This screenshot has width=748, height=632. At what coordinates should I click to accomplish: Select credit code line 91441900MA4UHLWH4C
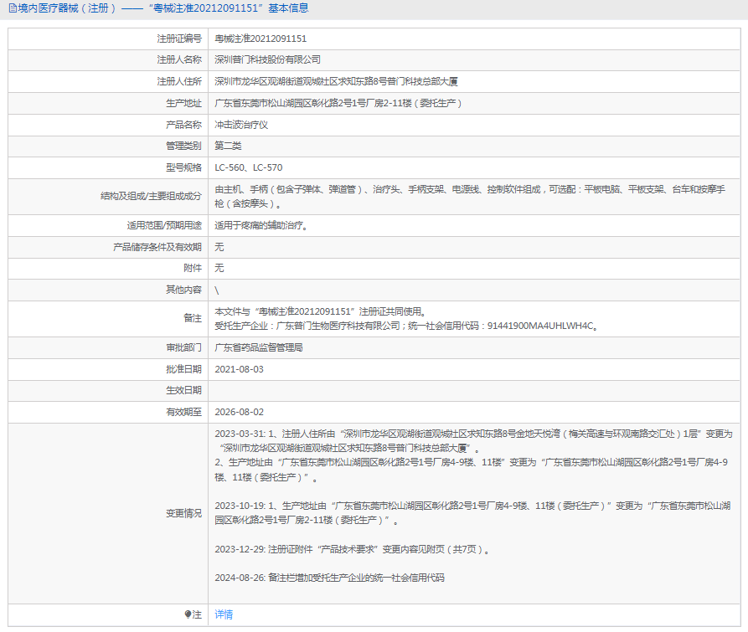pyautogui.click(x=406, y=326)
